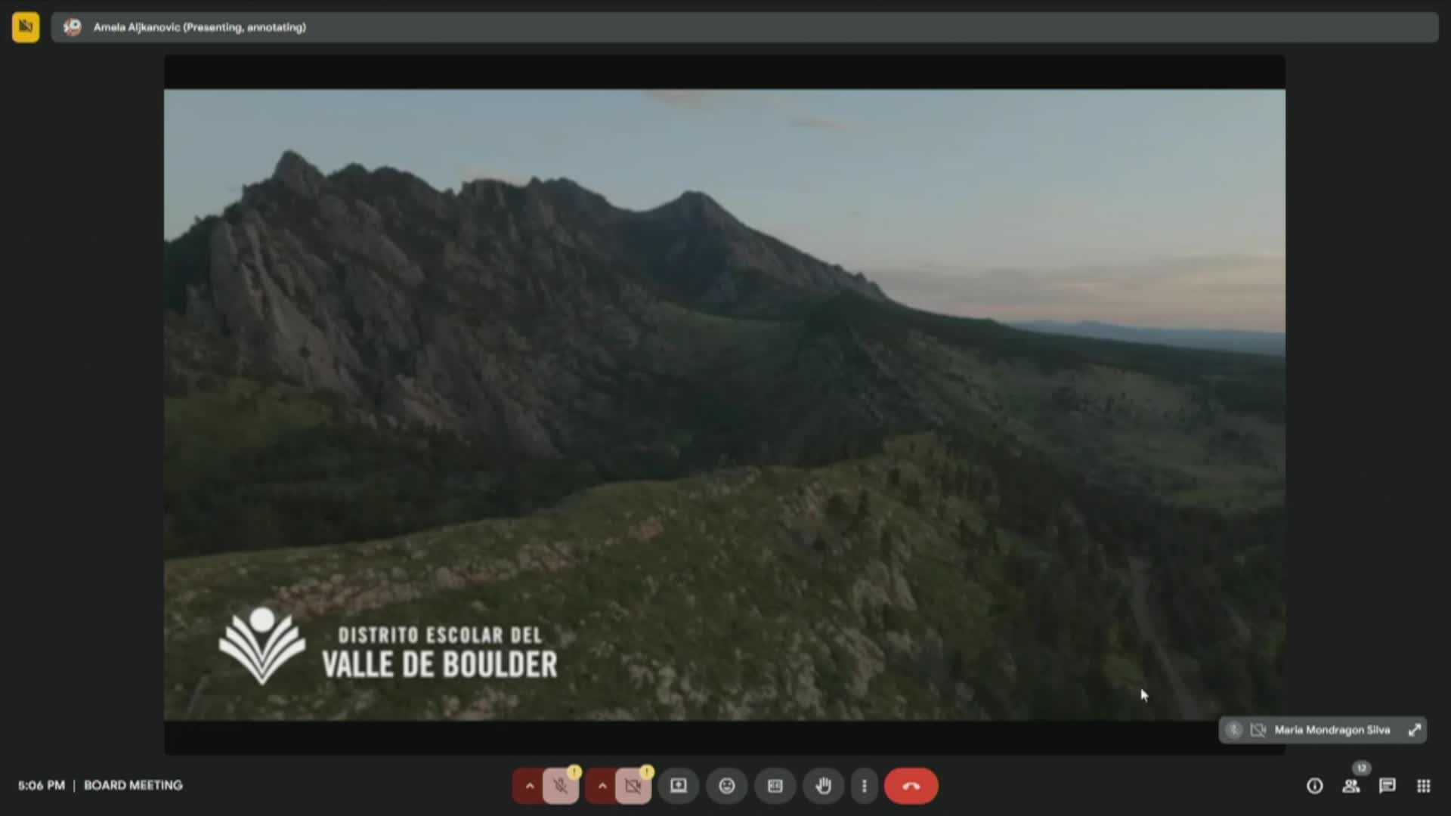Open the meeting details info icon
This screenshot has height=816, width=1451.
[1314, 786]
